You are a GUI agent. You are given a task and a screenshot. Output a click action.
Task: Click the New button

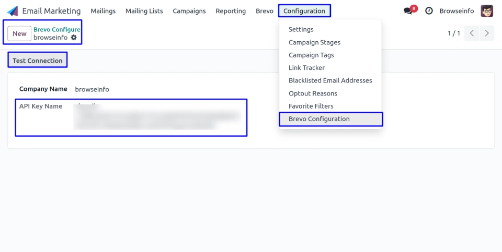click(19, 33)
